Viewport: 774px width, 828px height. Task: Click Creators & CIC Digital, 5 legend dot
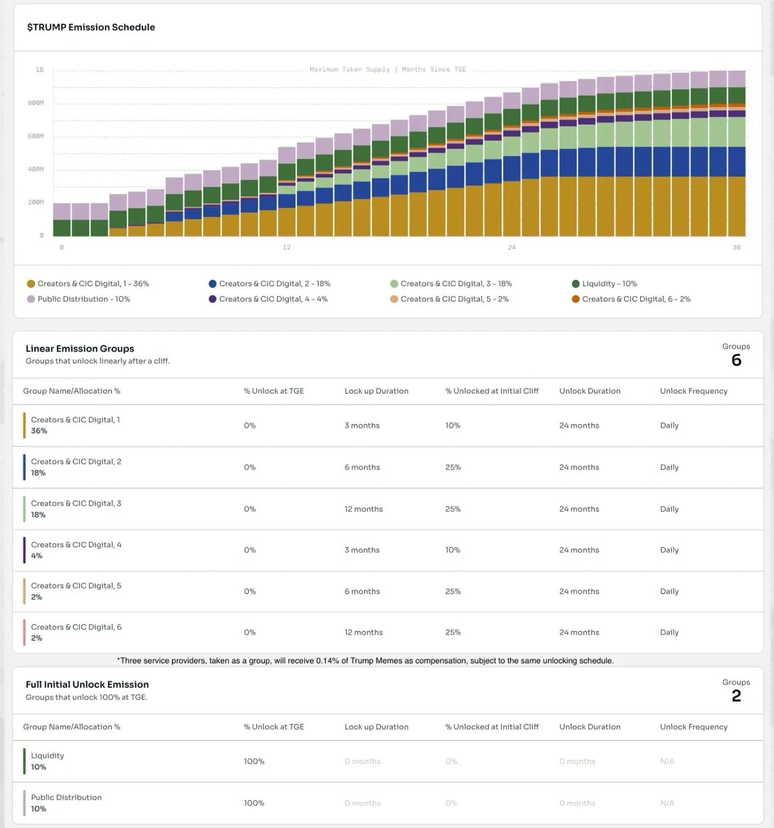pyautogui.click(x=394, y=299)
